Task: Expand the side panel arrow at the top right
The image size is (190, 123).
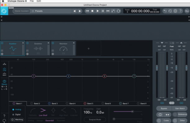Action: (189, 17)
